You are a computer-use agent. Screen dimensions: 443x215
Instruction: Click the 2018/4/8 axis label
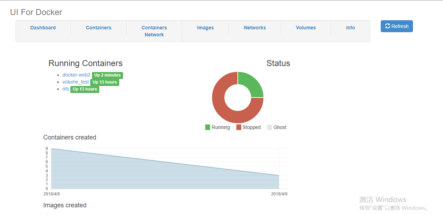(51, 194)
